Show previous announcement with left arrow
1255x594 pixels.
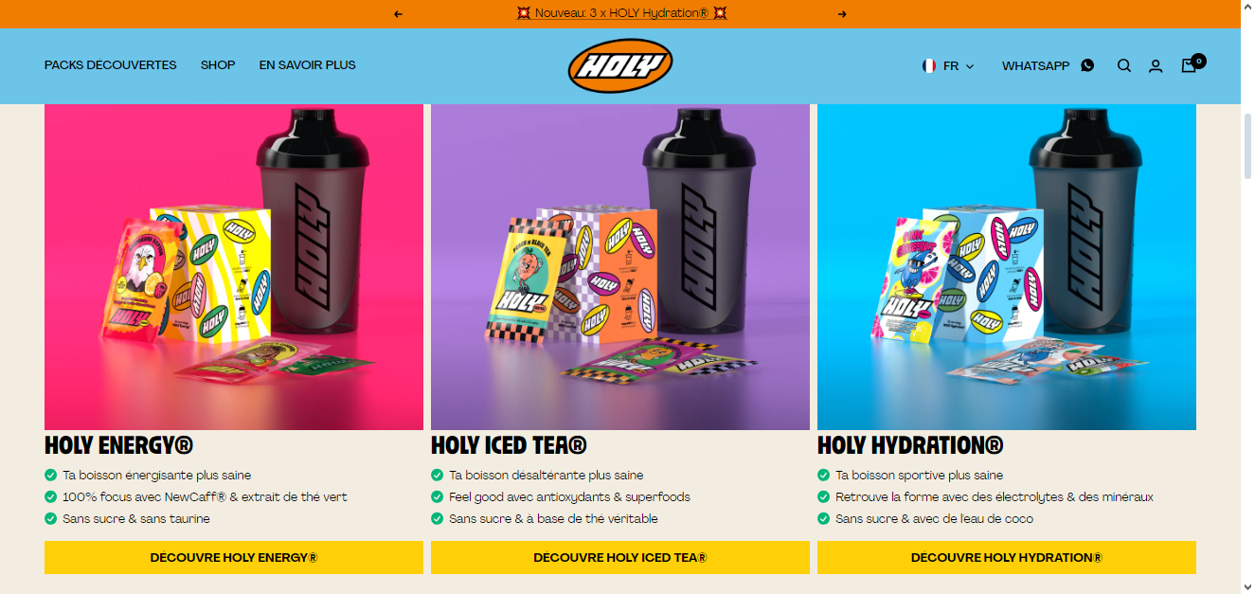click(398, 14)
